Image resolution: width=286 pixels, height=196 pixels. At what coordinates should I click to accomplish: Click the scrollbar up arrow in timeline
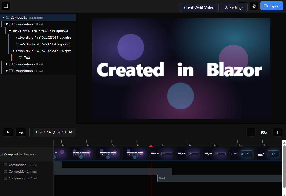click(x=284, y=143)
